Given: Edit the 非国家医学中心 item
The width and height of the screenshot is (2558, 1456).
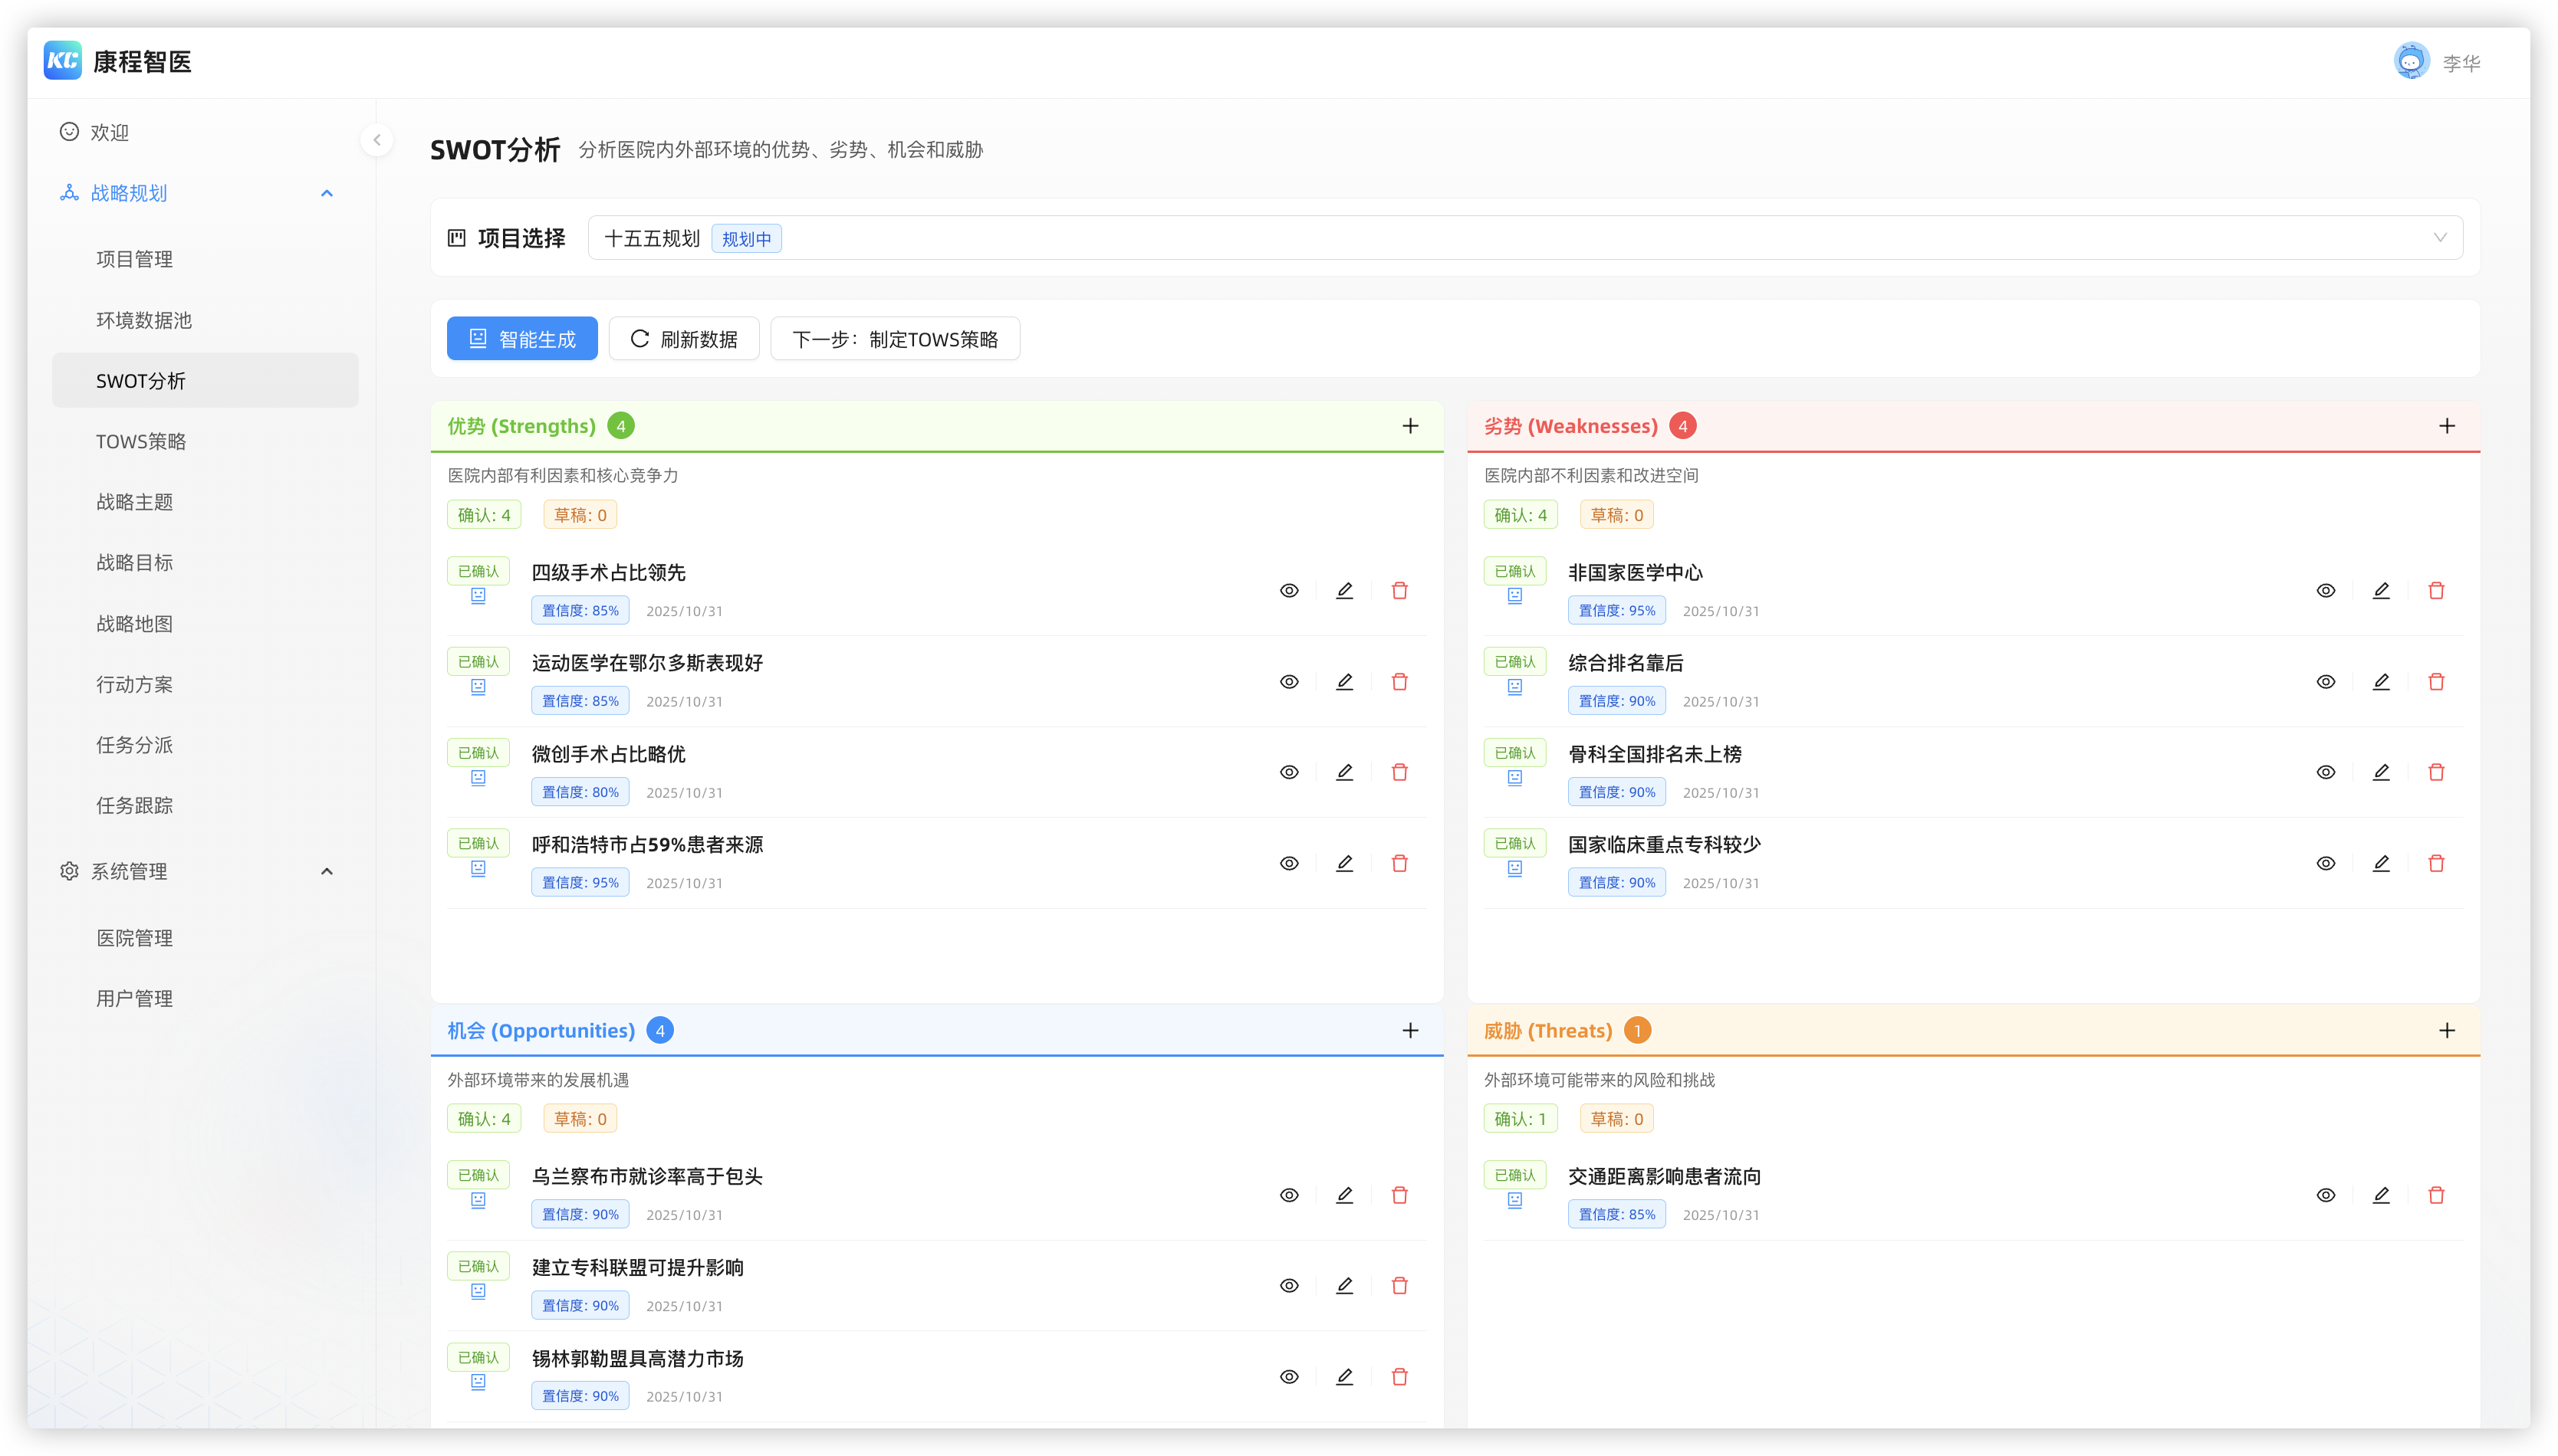Looking at the screenshot, I should pyautogui.click(x=2381, y=591).
